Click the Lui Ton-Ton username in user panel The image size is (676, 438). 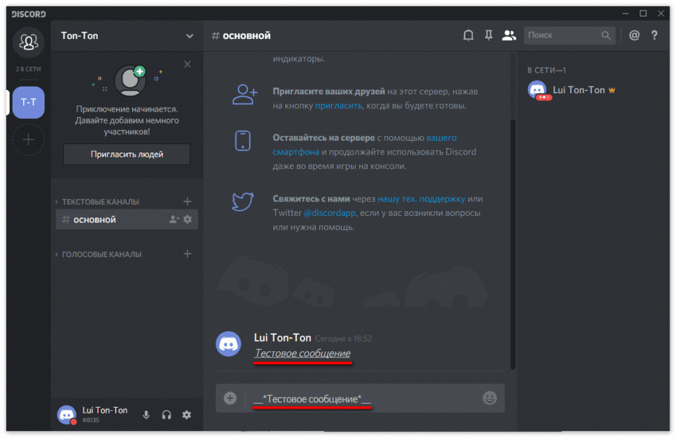[105, 410]
